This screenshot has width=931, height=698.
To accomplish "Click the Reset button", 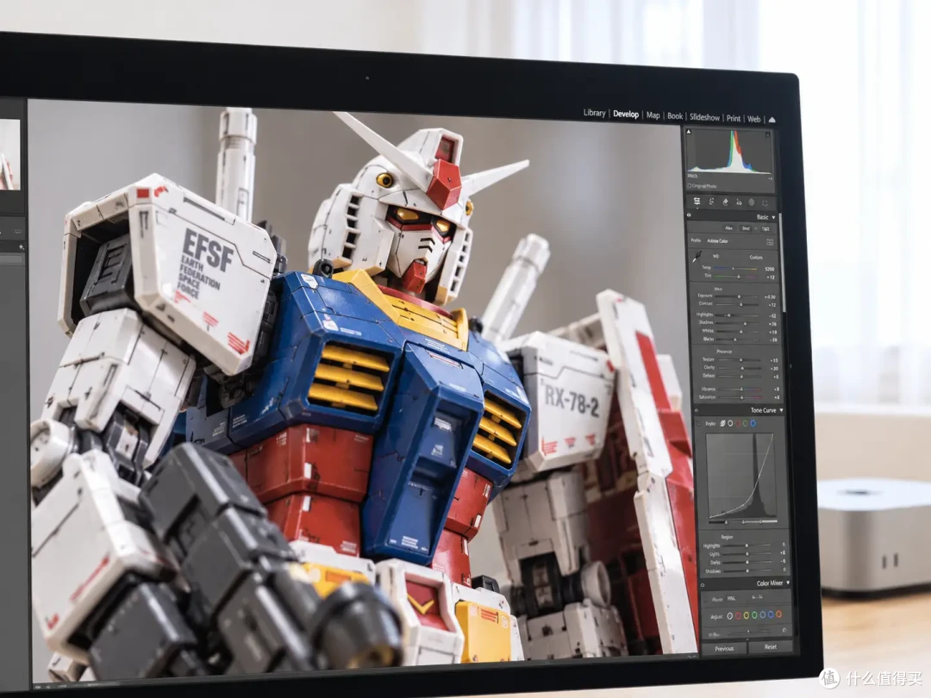I will [x=771, y=647].
